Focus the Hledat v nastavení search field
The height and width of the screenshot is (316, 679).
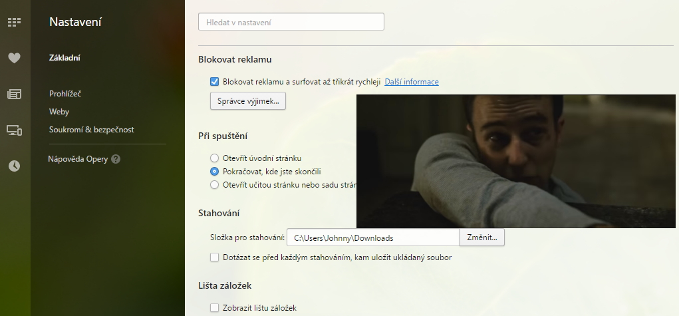coord(291,22)
